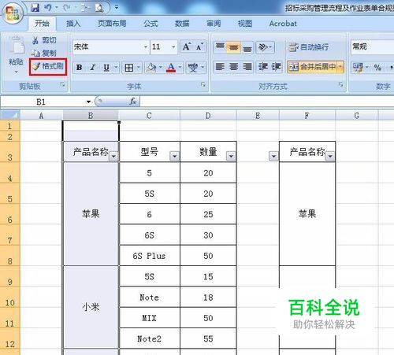Viewport: 394px width, 355px height.
Task: Click 合并后居中 merge and center
Action: coord(313,67)
